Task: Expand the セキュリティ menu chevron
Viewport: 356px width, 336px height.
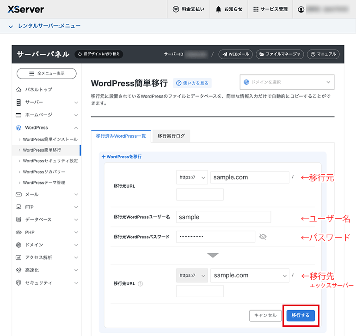Action: pyautogui.click(x=76, y=283)
